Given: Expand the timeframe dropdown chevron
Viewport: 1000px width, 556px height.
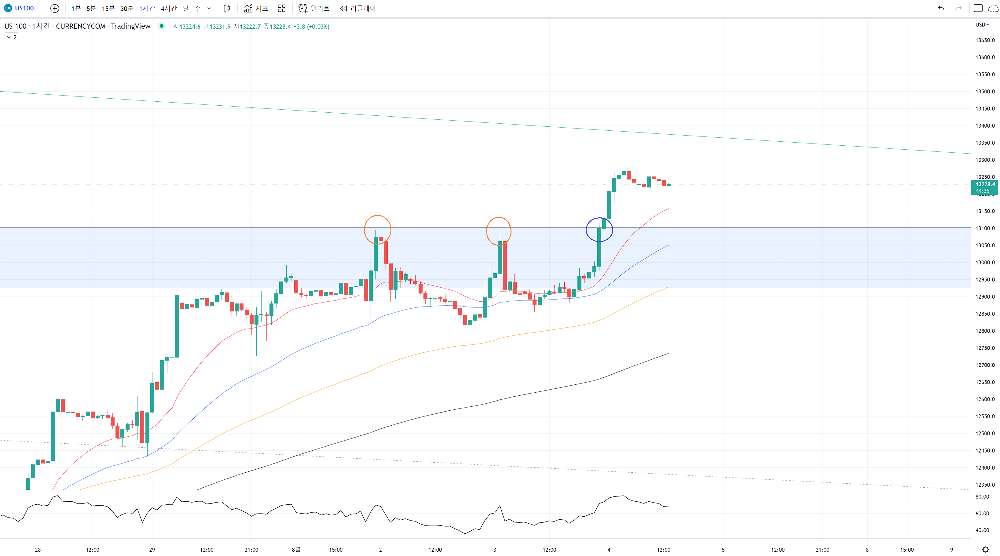Looking at the screenshot, I should (x=209, y=8).
